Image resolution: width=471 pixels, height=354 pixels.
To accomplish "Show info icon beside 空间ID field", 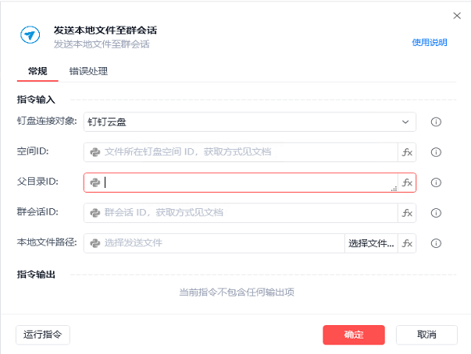I will (437, 152).
